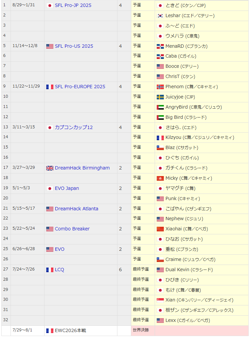
Task: Click French flag beside SFL Pro-EUROPE 2025
Action: [x=50, y=87]
